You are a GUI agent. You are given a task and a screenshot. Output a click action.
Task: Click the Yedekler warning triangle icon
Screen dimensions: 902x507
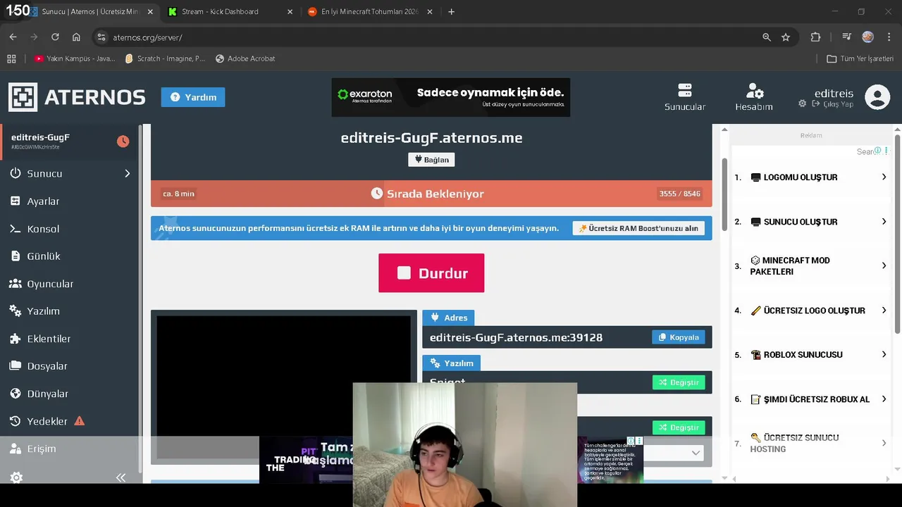pos(80,421)
